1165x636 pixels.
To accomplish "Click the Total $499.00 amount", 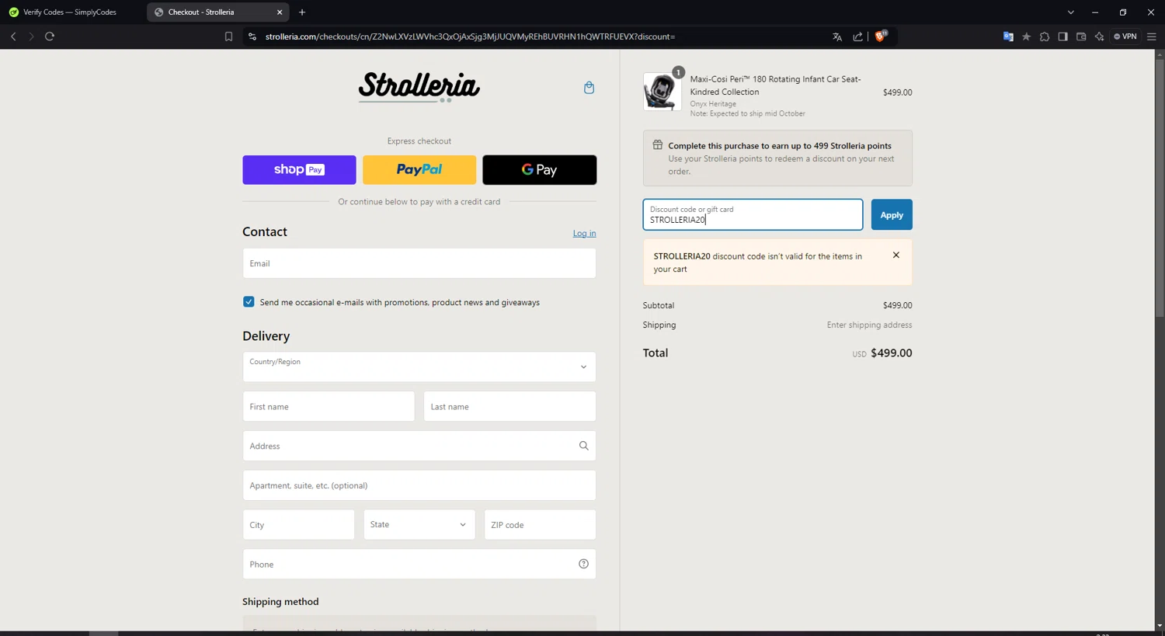I will pyautogui.click(x=892, y=353).
